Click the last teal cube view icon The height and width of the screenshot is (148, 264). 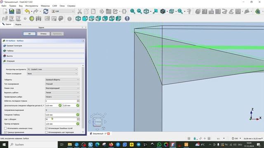click(118, 18)
